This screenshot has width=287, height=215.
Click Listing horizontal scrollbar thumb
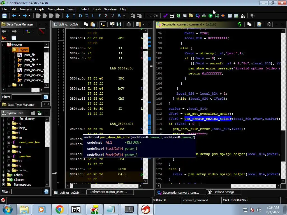coord(114,186)
